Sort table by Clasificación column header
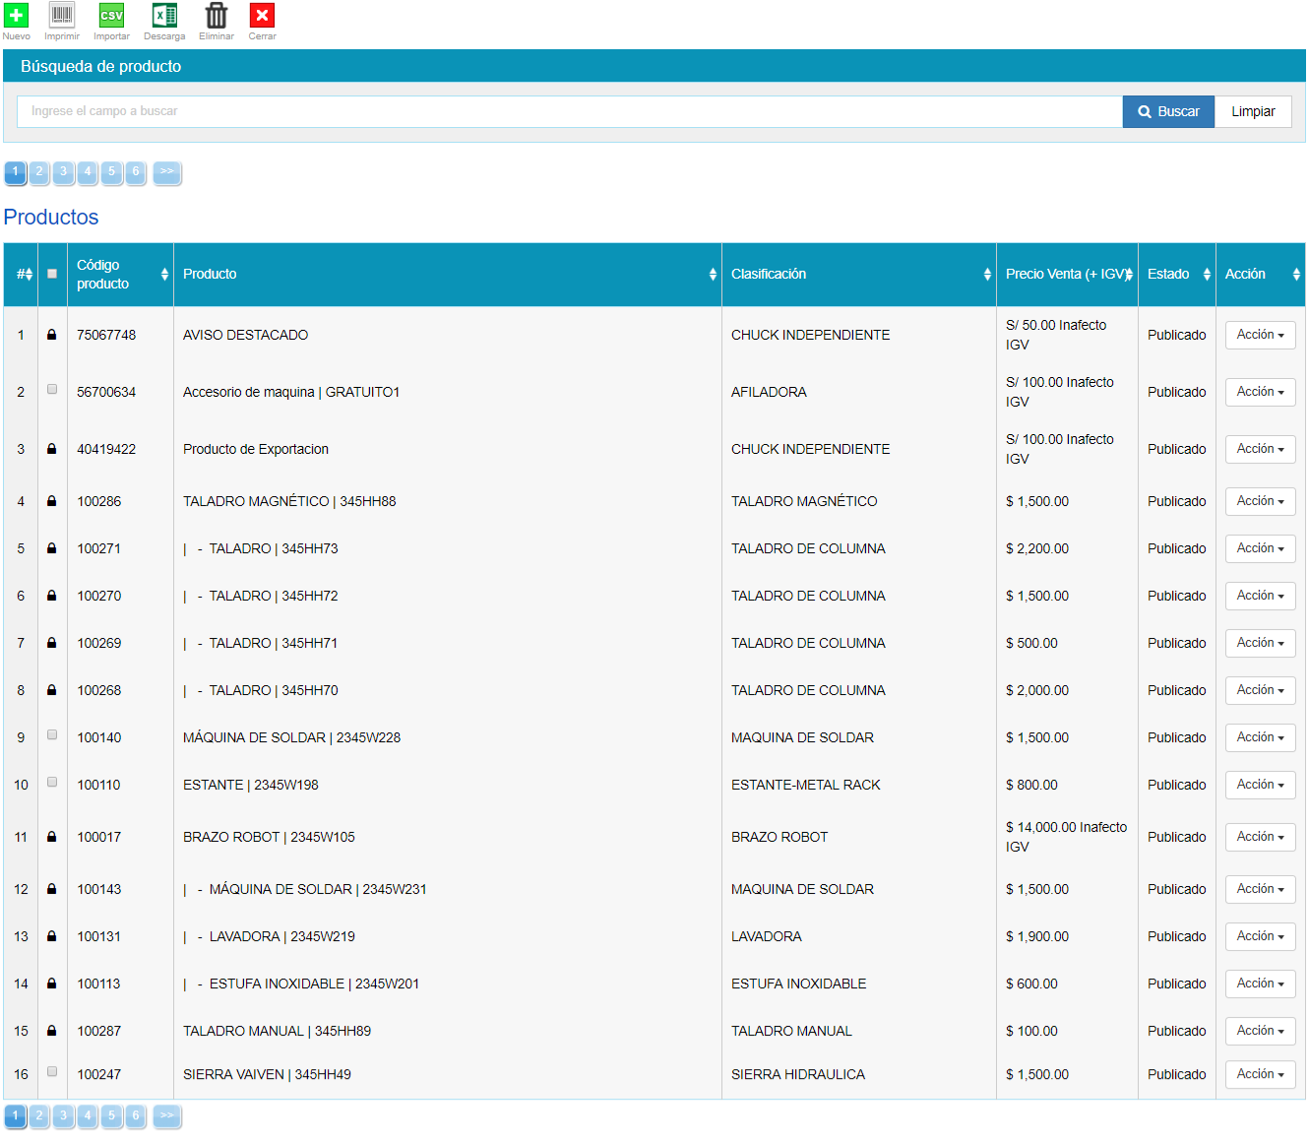This screenshot has width=1309, height=1142. (x=858, y=275)
